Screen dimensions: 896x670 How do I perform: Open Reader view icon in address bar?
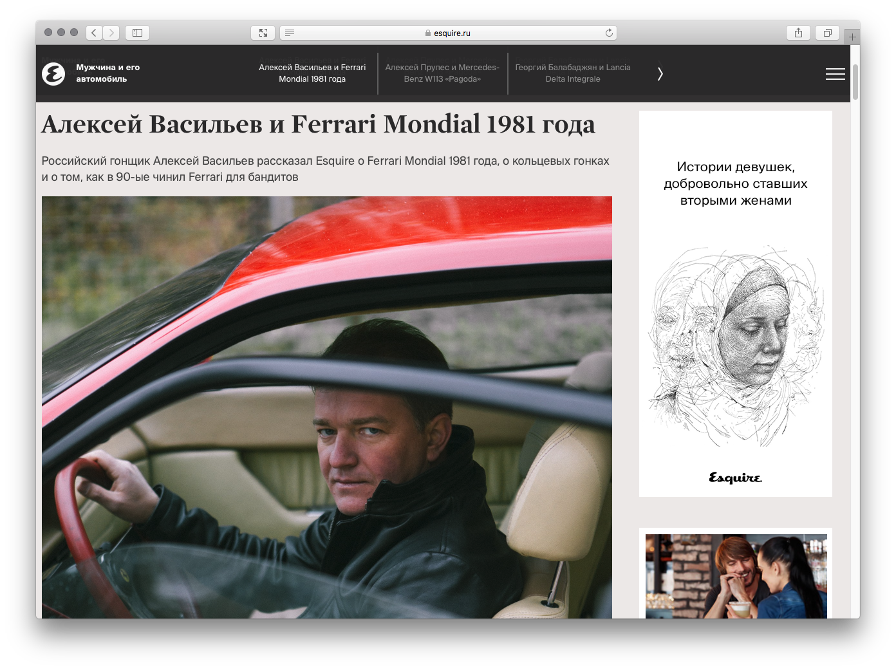(x=290, y=33)
